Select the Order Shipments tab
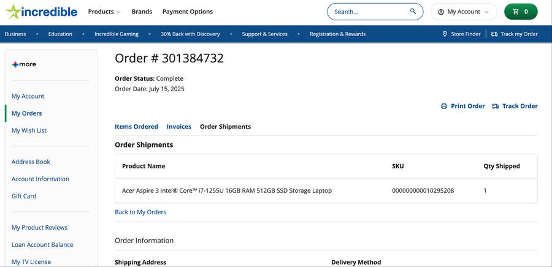552x267 pixels. click(x=225, y=127)
